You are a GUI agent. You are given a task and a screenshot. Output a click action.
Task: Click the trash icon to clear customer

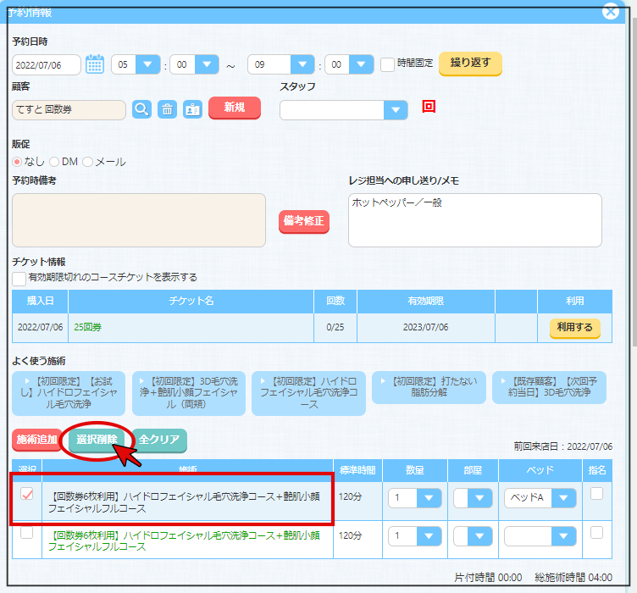(x=168, y=109)
